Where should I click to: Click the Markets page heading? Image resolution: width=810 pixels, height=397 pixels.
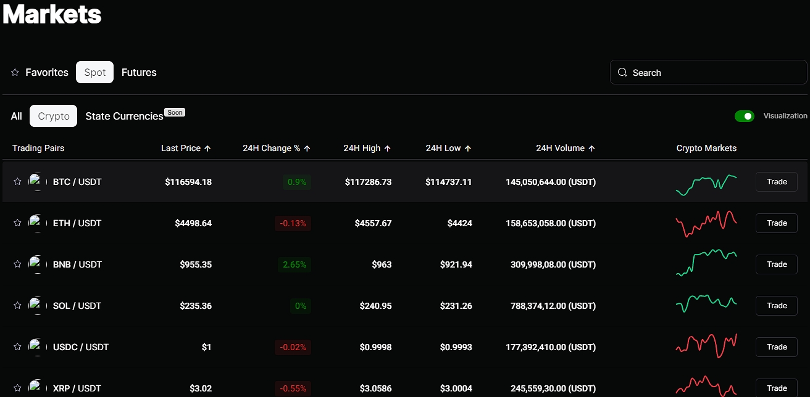coord(52,14)
